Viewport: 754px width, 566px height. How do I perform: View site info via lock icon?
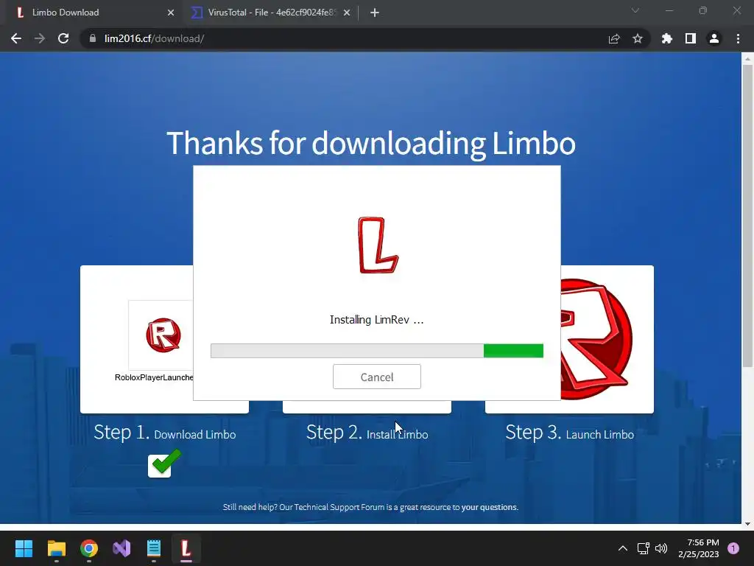pos(93,38)
